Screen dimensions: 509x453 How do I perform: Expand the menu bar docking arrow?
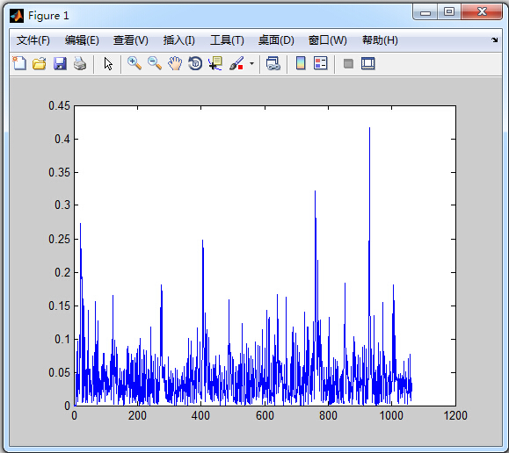[x=494, y=40]
